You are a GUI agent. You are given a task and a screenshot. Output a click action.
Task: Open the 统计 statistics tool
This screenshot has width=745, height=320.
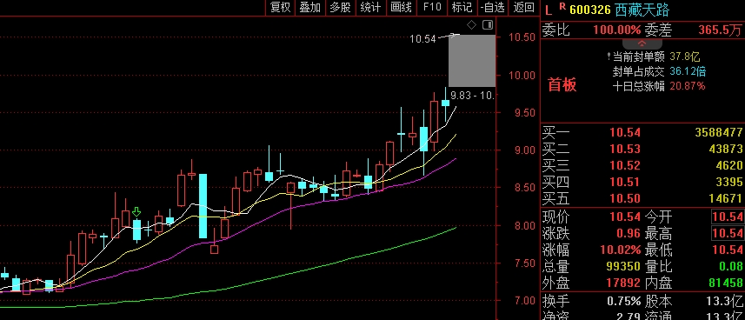pos(370,7)
